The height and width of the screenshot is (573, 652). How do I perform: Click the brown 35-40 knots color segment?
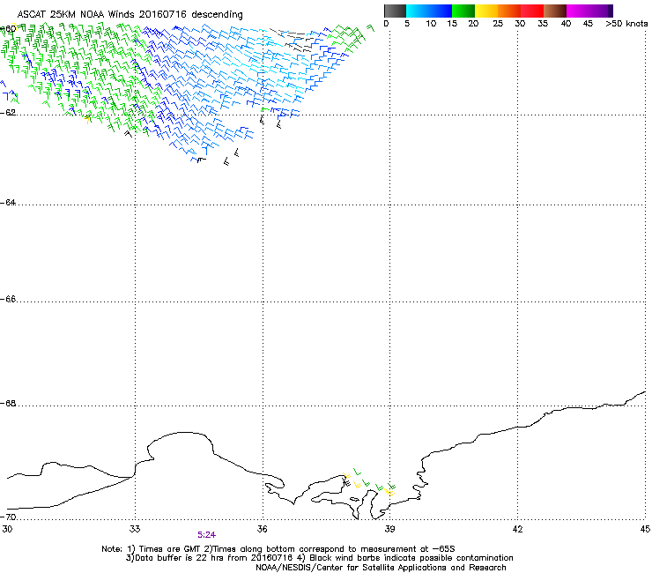click(555, 11)
